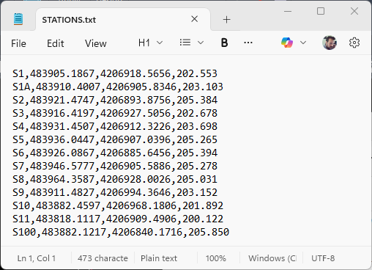Image resolution: width=372 pixels, height=270 pixels.
Task: Launch the Copilot icon
Action: click(287, 43)
